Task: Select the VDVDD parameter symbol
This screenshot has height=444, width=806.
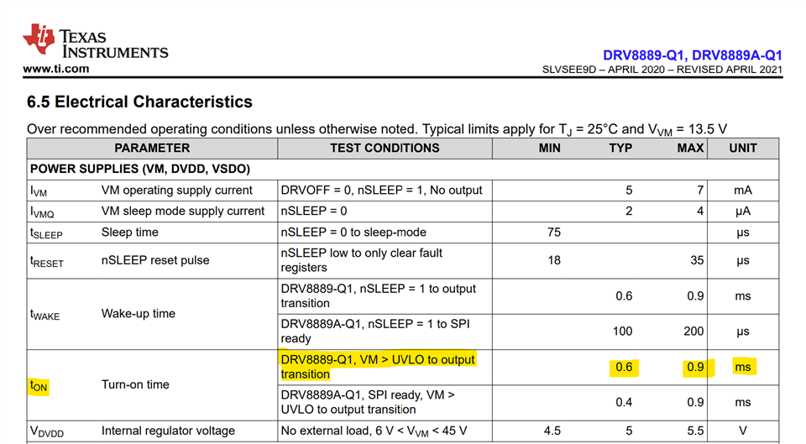Action: [x=47, y=431]
